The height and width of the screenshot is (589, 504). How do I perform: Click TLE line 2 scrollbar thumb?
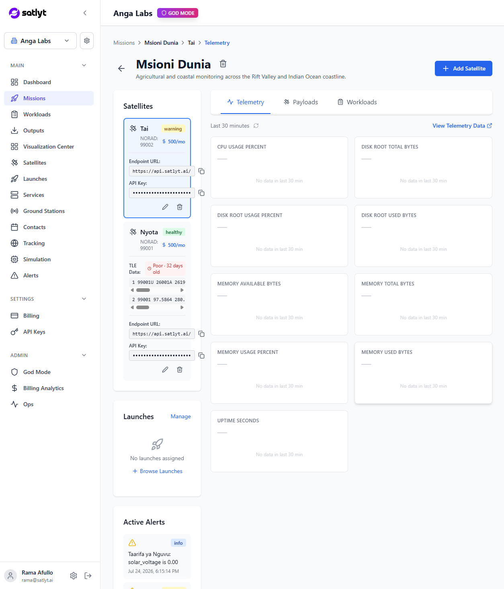click(x=143, y=308)
